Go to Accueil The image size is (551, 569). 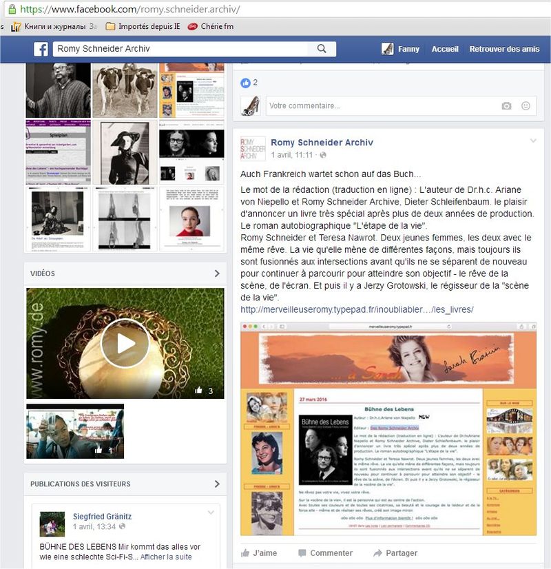click(445, 49)
